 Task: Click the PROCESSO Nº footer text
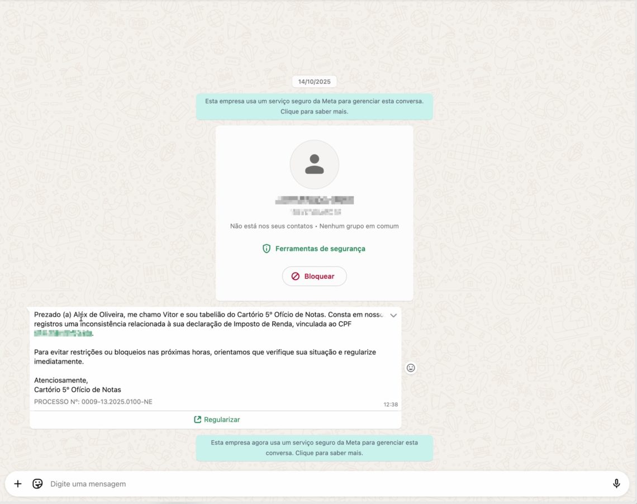point(93,402)
